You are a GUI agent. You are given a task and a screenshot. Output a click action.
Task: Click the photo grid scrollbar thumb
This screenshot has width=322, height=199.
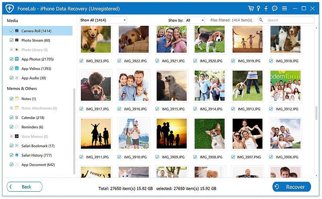coord(316,113)
